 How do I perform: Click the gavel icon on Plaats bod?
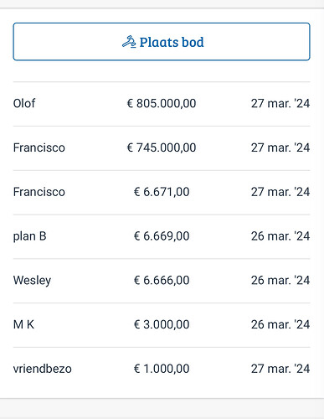129,42
